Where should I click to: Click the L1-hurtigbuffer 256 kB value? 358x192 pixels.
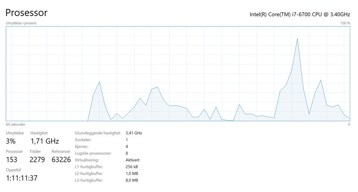(132, 167)
